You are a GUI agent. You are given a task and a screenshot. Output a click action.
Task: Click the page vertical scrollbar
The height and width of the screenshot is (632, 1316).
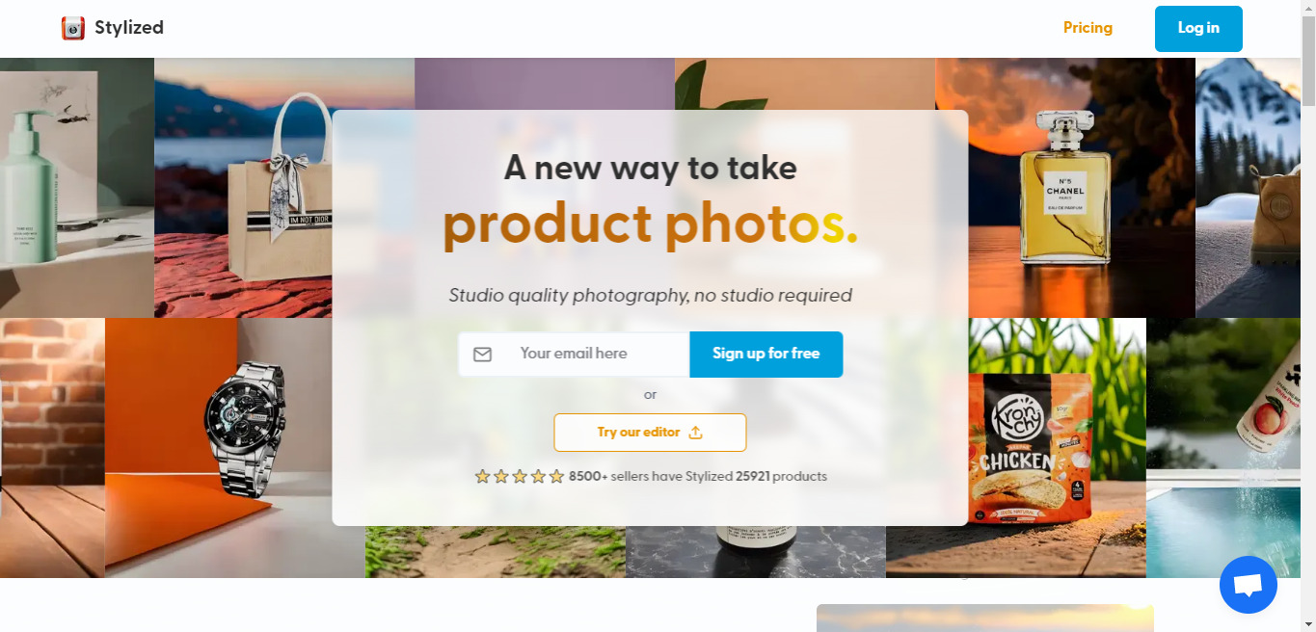click(1308, 316)
